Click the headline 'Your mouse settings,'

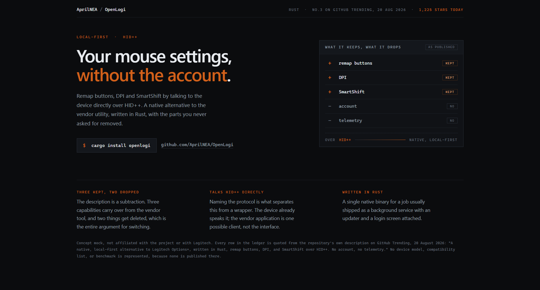[154, 57]
